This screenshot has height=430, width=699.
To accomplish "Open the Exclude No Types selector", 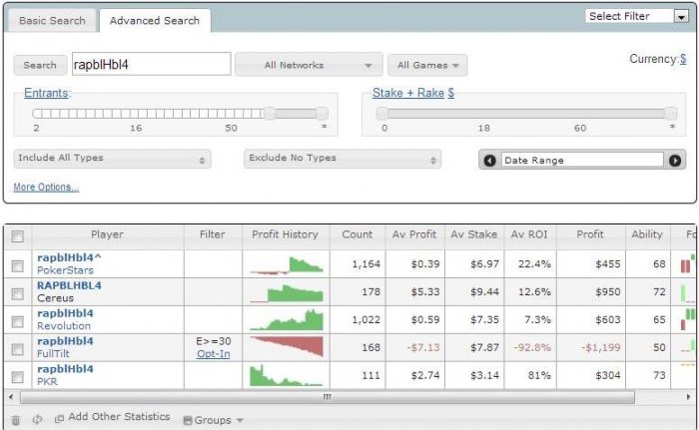I will (343, 159).
